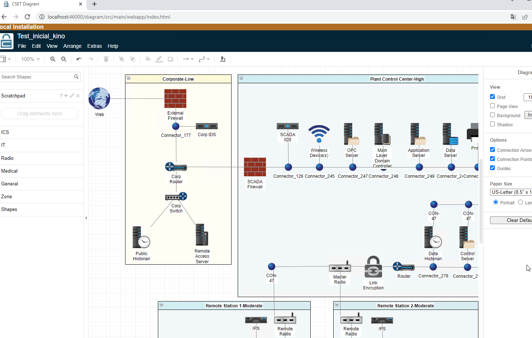532x338 pixels.
Task: Uncheck the Grid checkbox
Action: 493,97
